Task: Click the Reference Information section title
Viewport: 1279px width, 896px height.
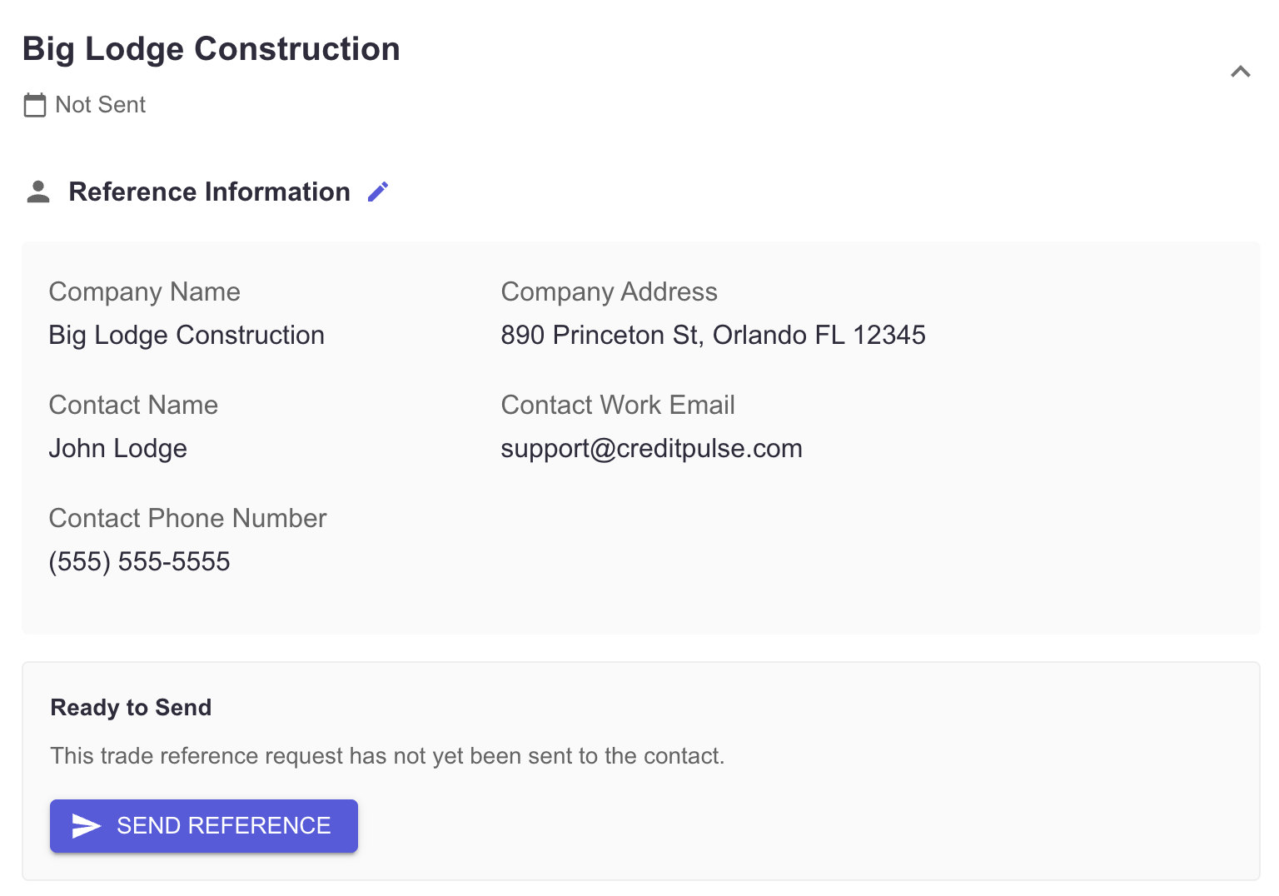Action: [210, 192]
